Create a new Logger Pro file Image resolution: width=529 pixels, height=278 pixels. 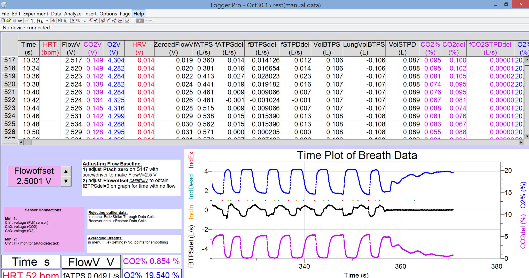click(x=3, y=21)
